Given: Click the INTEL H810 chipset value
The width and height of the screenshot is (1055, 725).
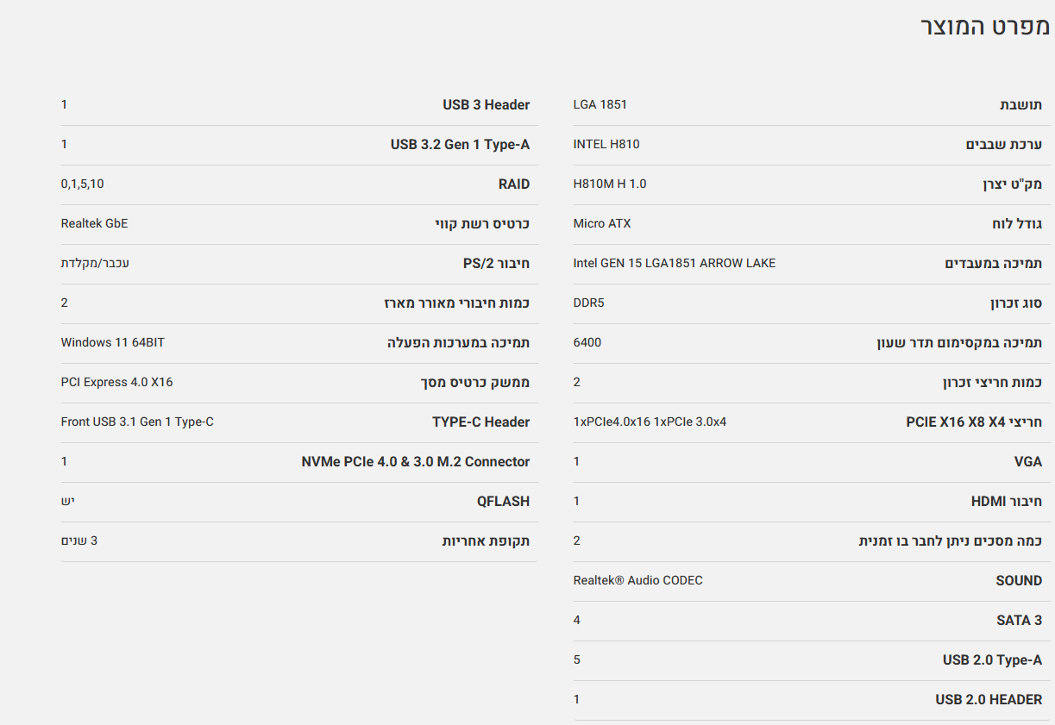Looking at the screenshot, I should pyautogui.click(x=606, y=144).
